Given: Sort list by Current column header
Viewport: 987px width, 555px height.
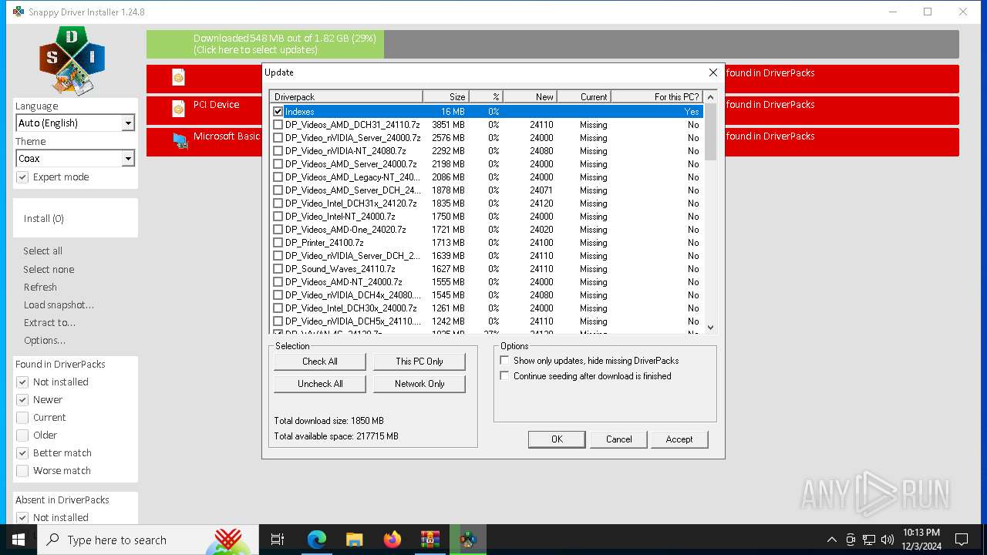Looking at the screenshot, I should click(x=584, y=96).
